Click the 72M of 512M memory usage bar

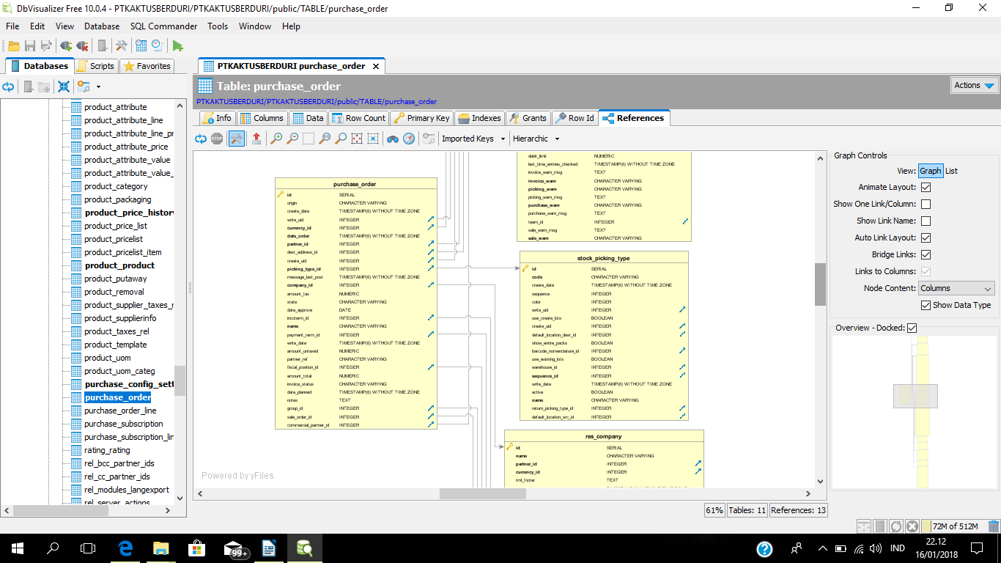click(953, 526)
